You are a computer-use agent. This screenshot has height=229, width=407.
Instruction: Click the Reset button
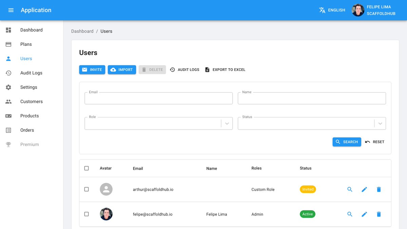[375, 142]
